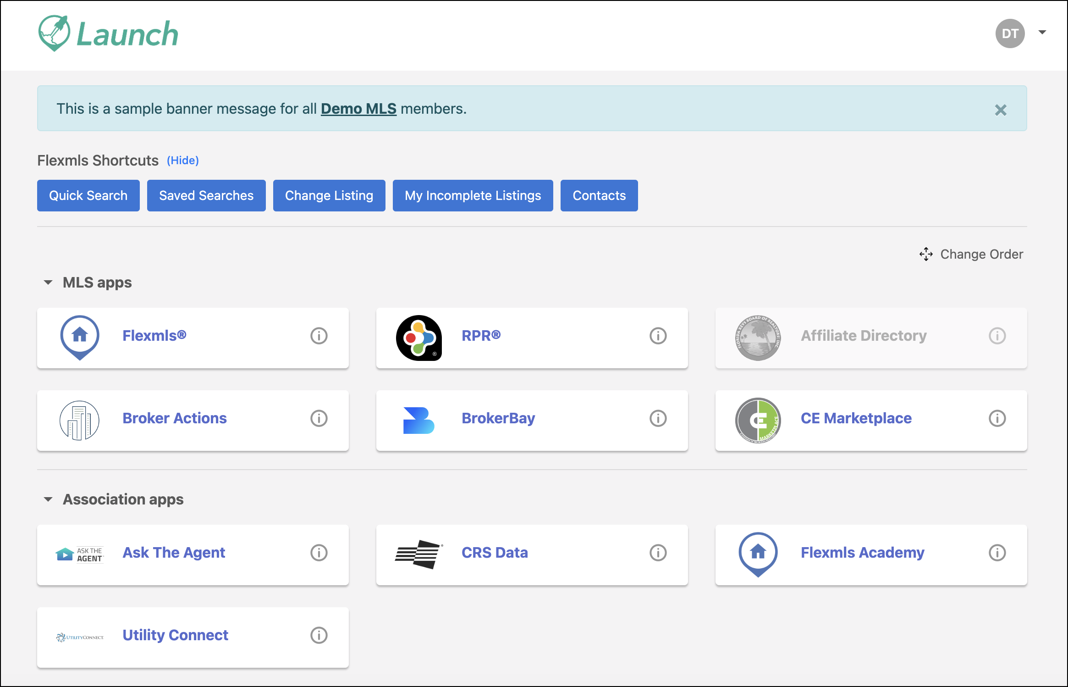The height and width of the screenshot is (687, 1068).
Task: Click the CRS Data striped logo
Action: coord(419,554)
